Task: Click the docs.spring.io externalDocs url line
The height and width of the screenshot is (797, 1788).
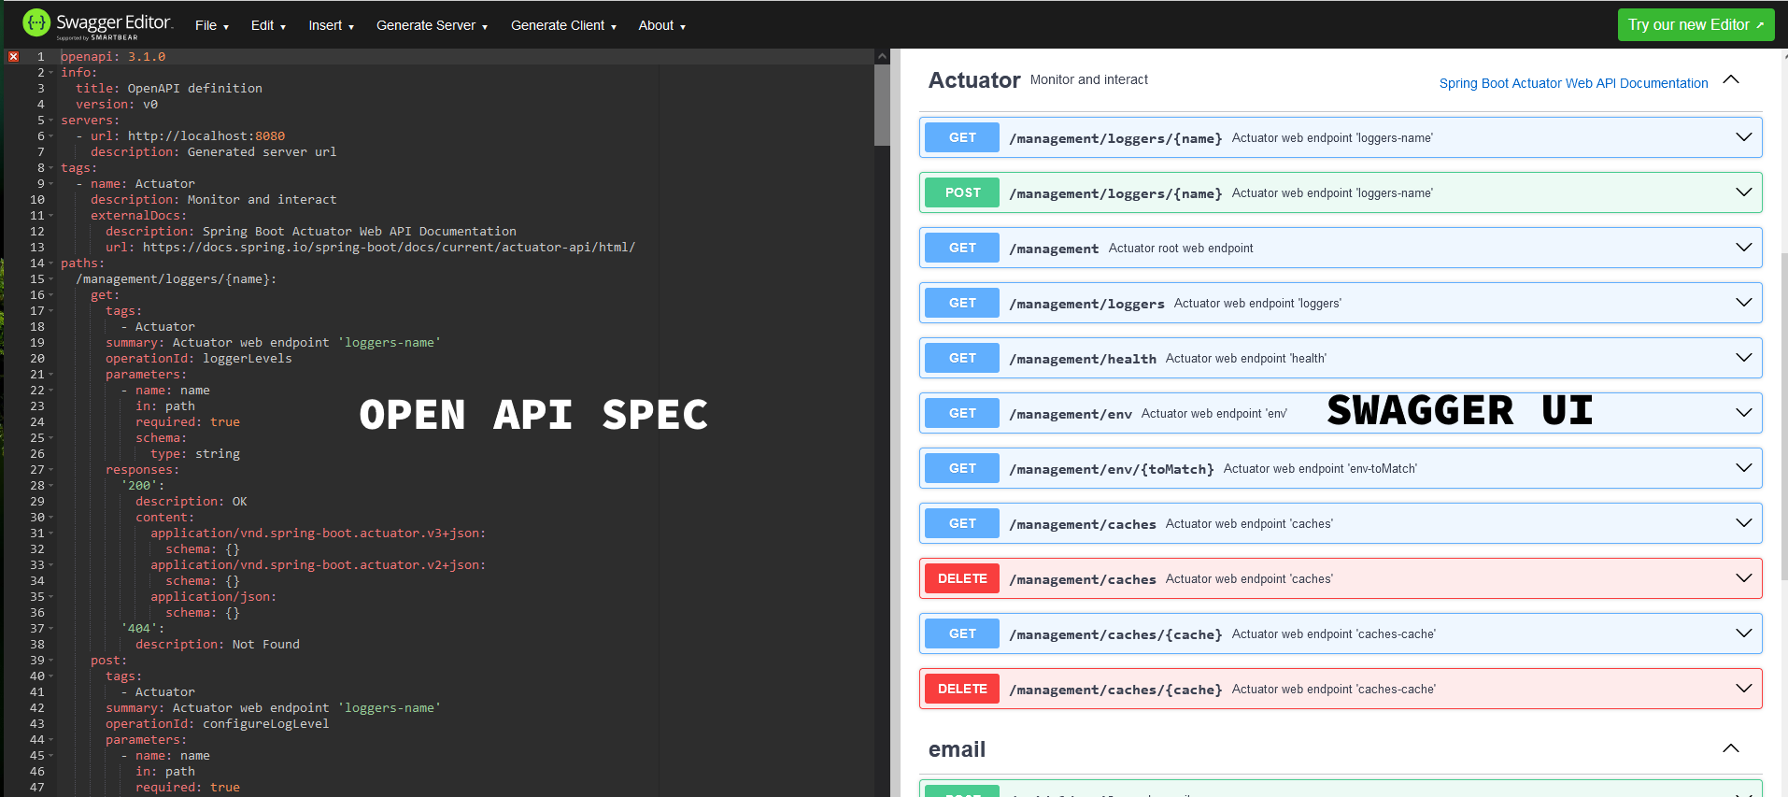Action: (x=370, y=248)
